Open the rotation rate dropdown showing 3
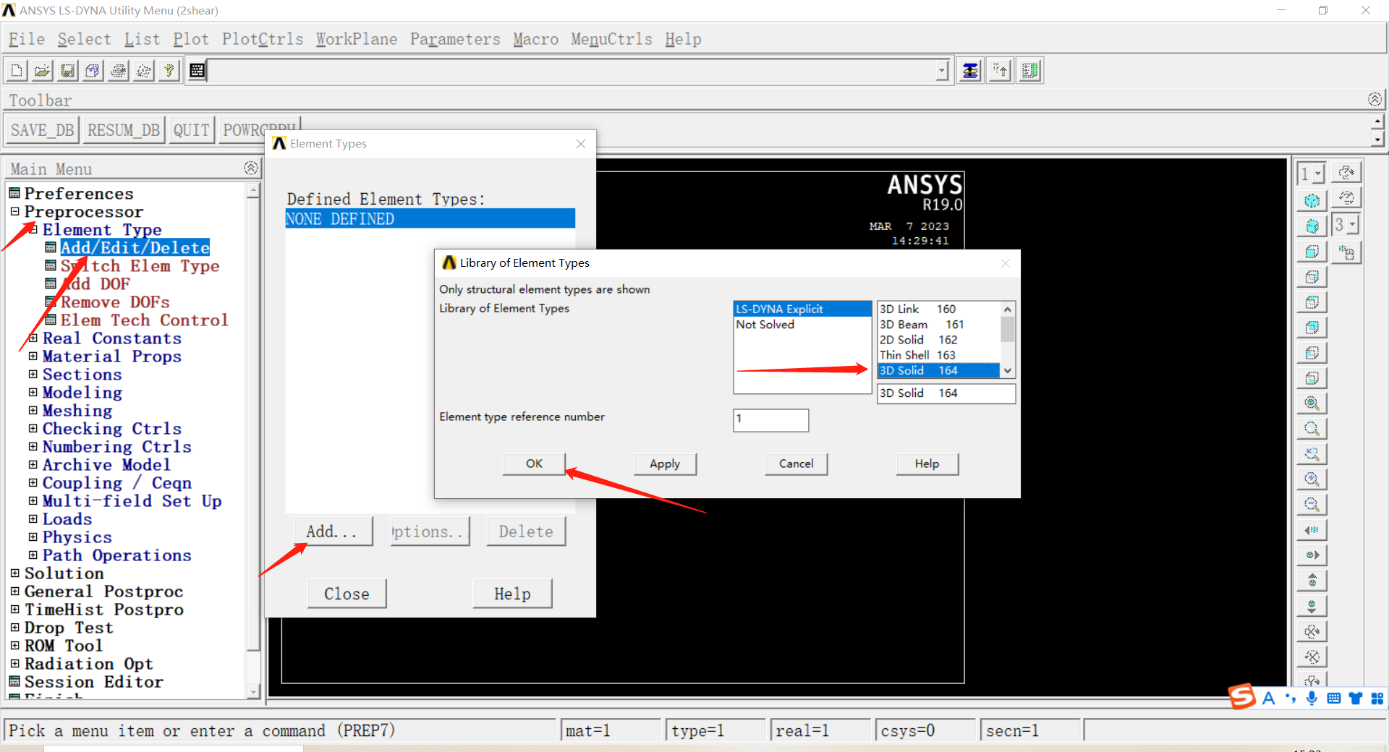The height and width of the screenshot is (752, 1389). 1352,225
